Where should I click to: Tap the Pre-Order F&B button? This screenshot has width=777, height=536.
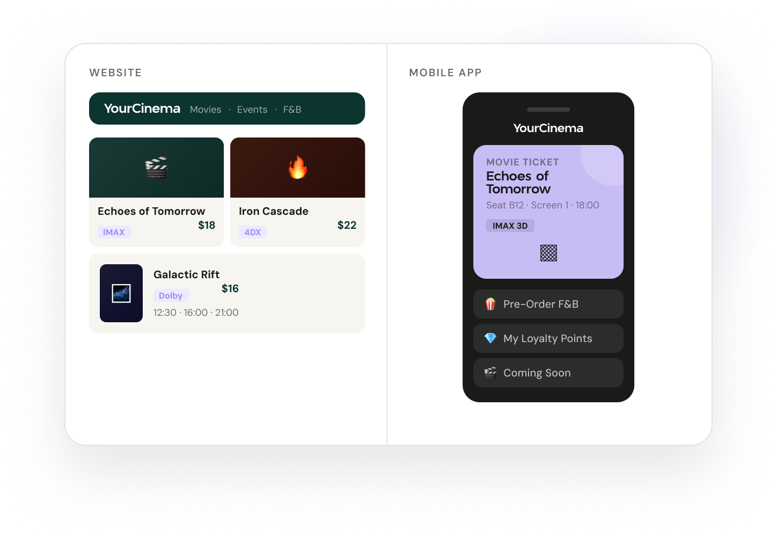pyautogui.click(x=548, y=304)
